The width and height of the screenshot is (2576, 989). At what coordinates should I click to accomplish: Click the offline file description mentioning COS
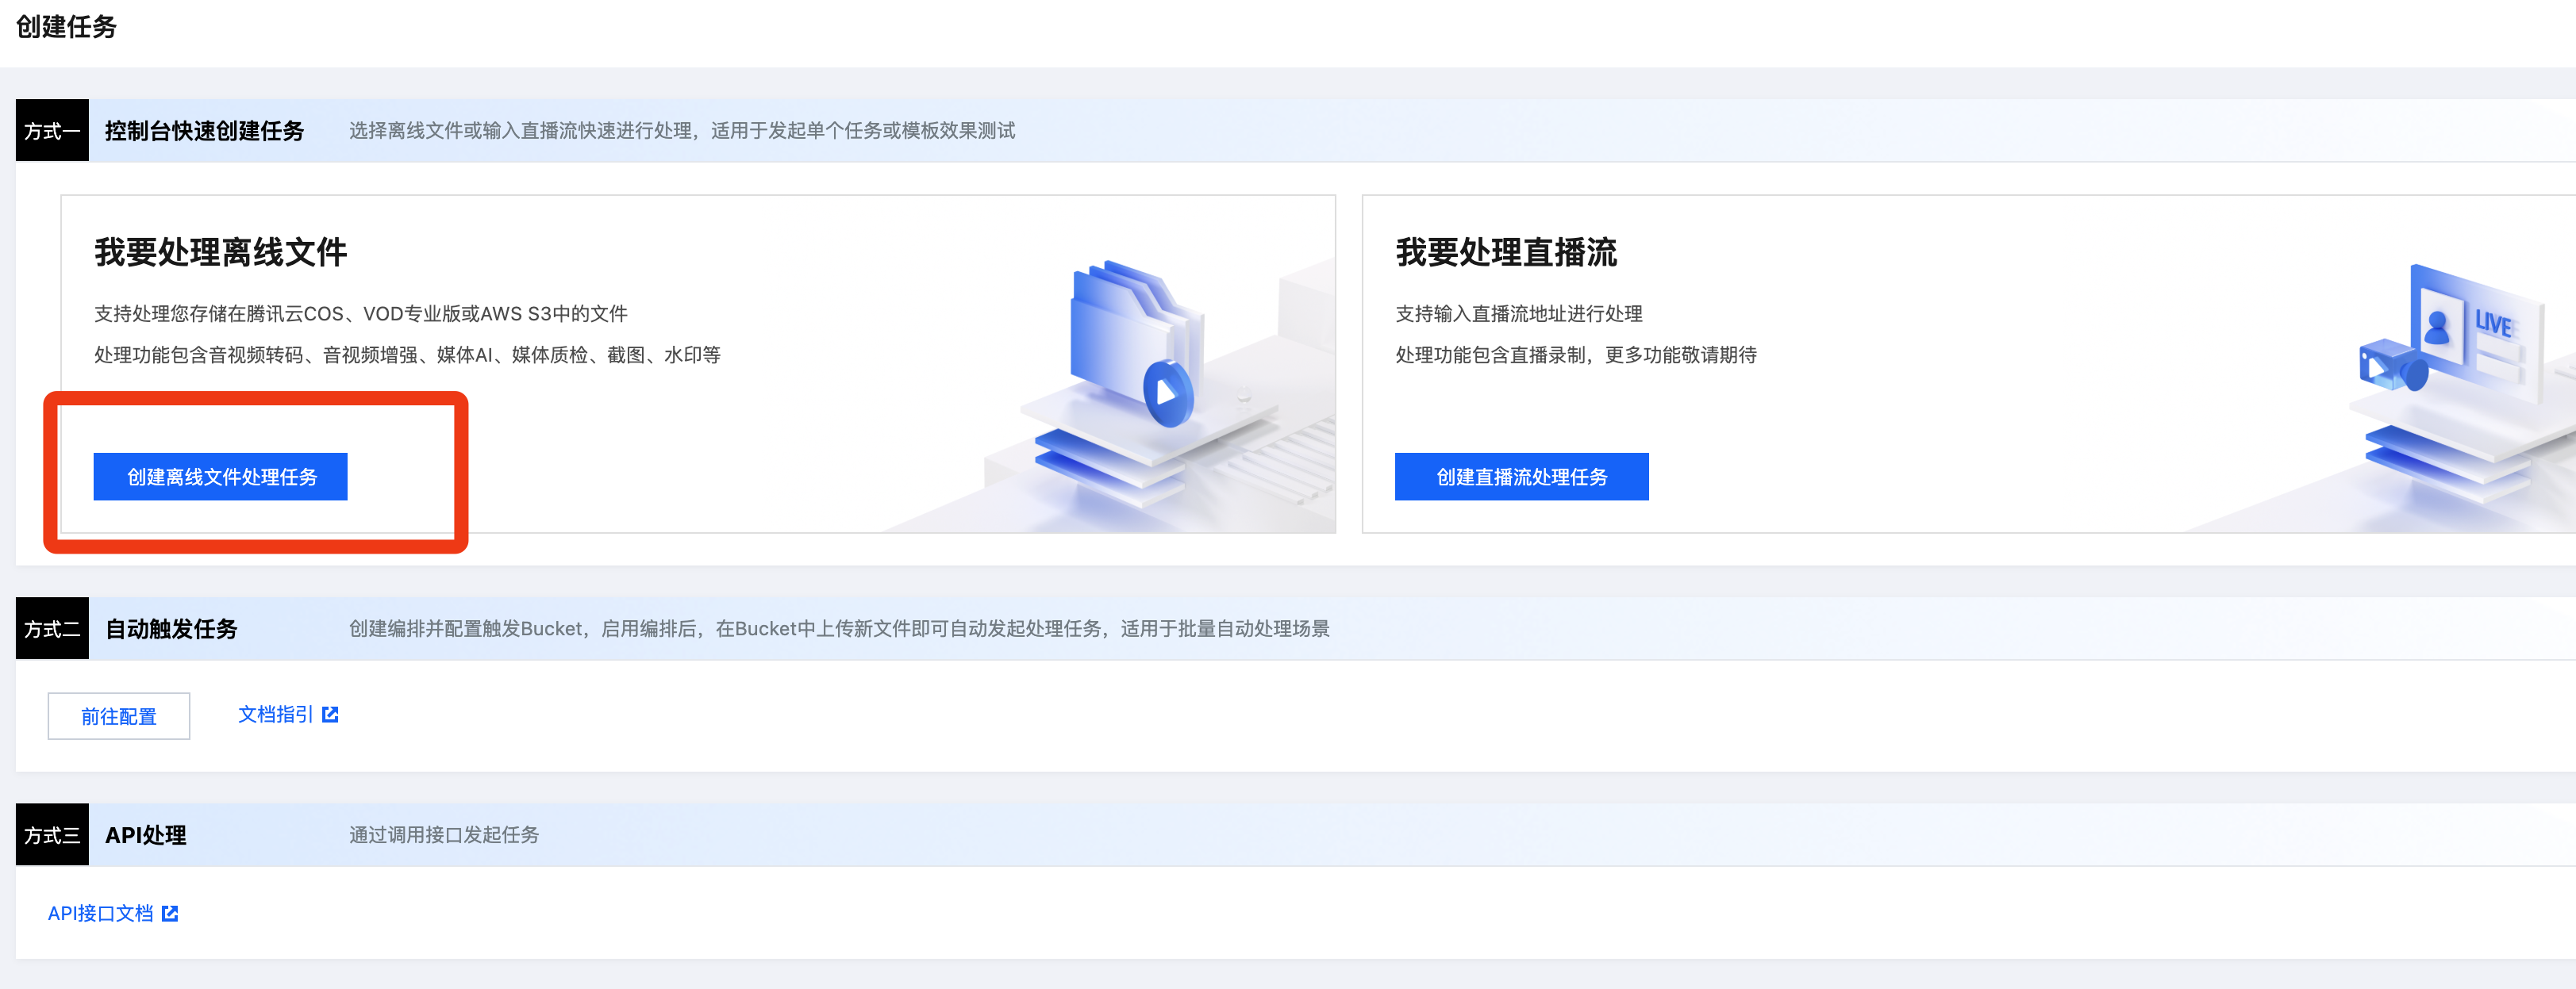pos(360,314)
